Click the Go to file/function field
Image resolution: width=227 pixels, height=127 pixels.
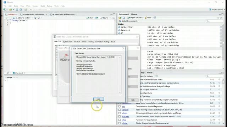click(x=39, y=10)
